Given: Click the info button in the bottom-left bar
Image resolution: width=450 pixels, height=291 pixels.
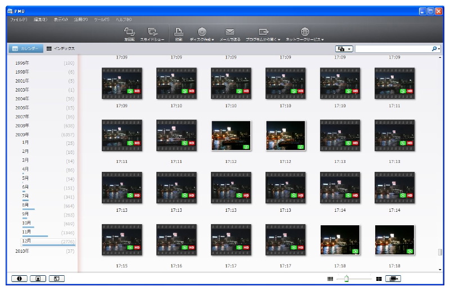Looking at the screenshot, I should (19, 279).
